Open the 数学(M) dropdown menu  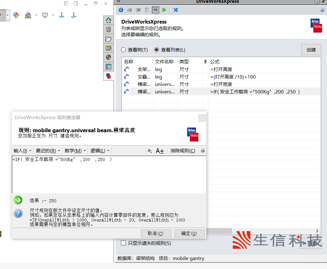pos(75,151)
